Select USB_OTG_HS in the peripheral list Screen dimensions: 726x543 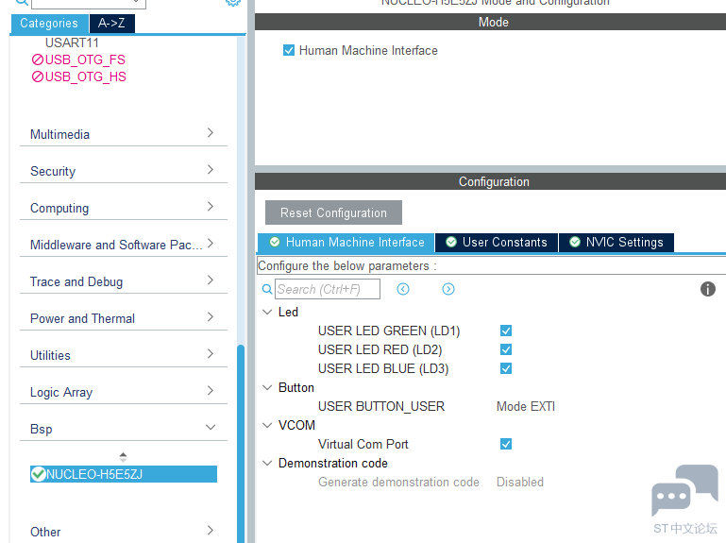click(86, 76)
